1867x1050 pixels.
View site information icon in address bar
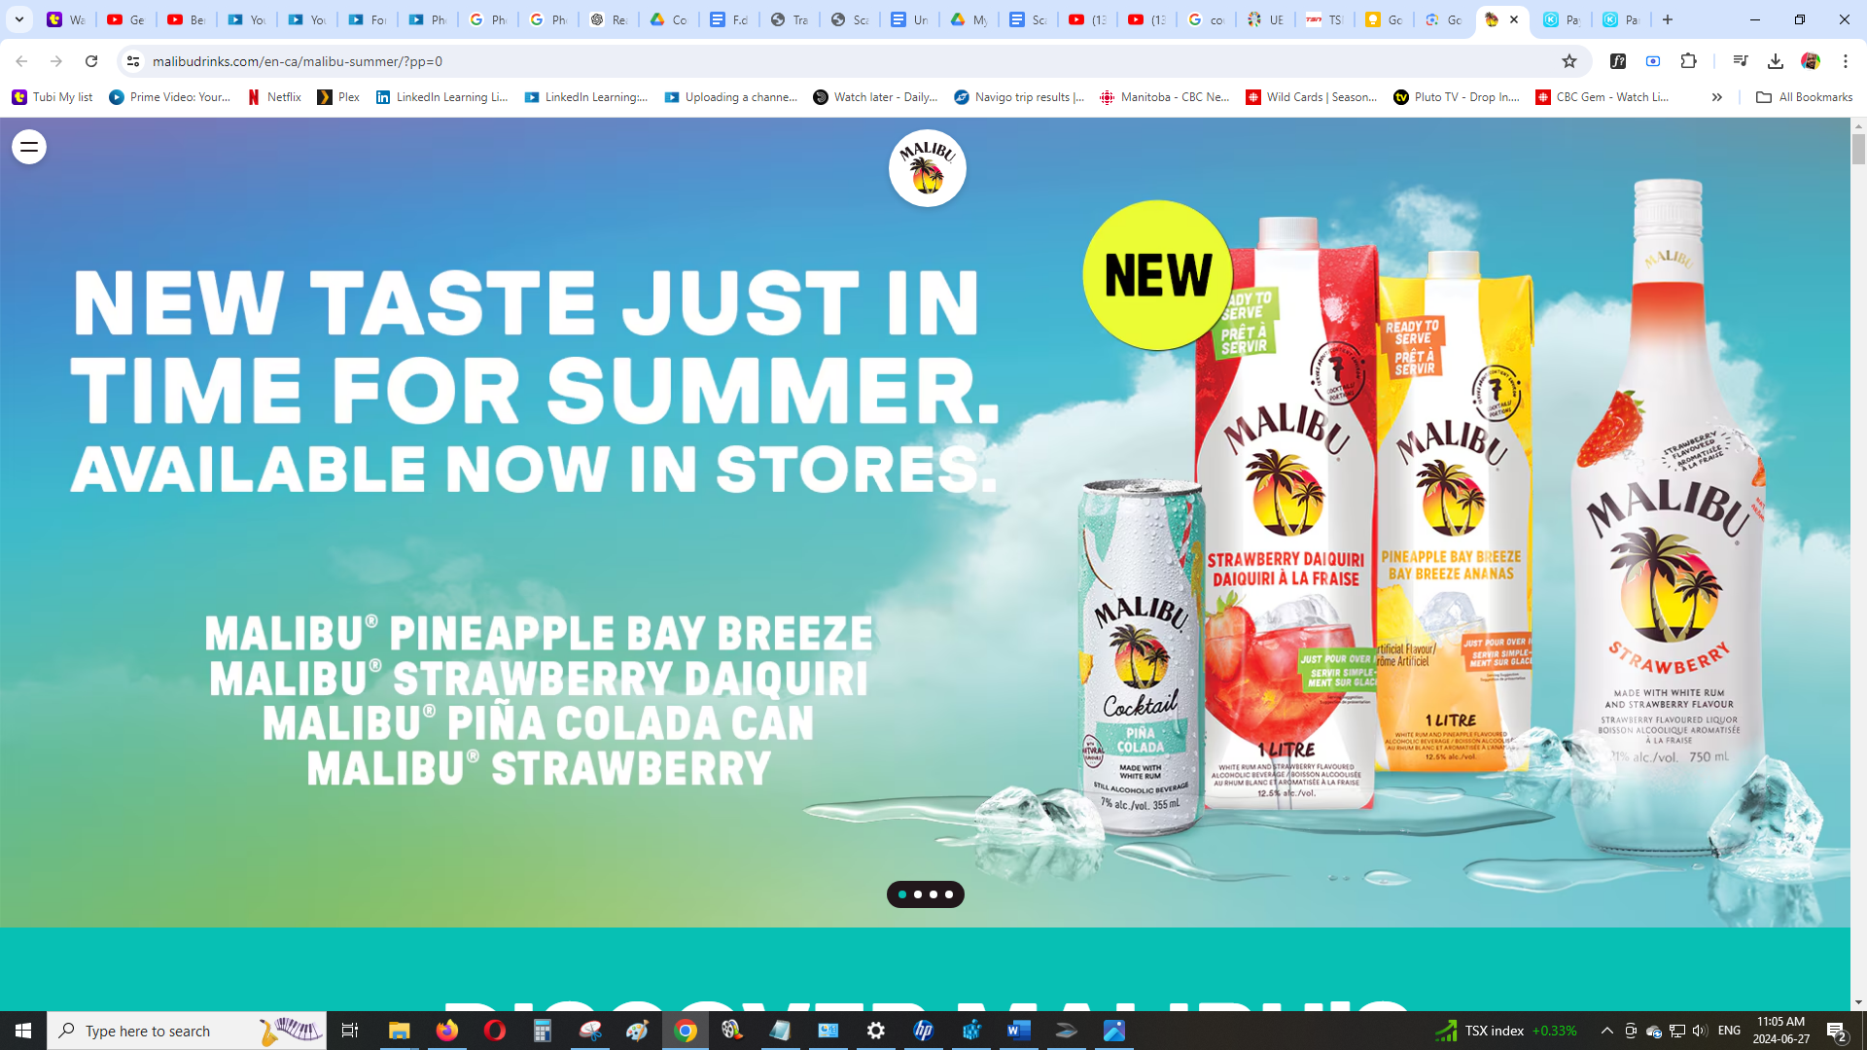click(133, 61)
